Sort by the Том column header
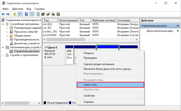 tap(50, 20)
